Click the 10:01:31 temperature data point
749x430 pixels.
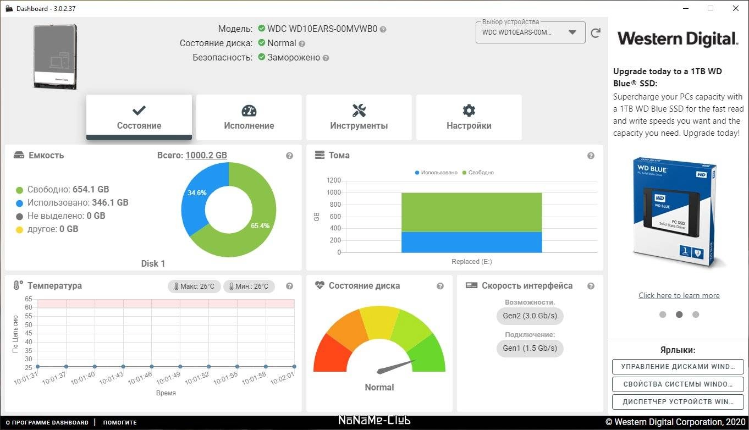tap(37, 366)
